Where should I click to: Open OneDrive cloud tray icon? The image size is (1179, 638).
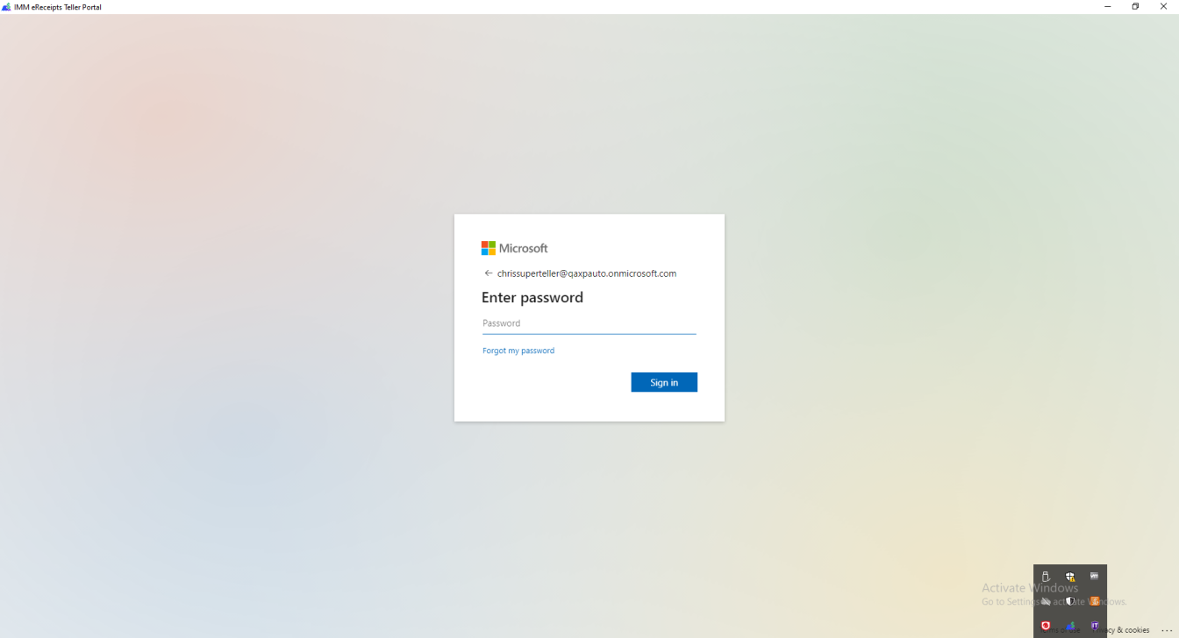pyautogui.click(x=1046, y=601)
